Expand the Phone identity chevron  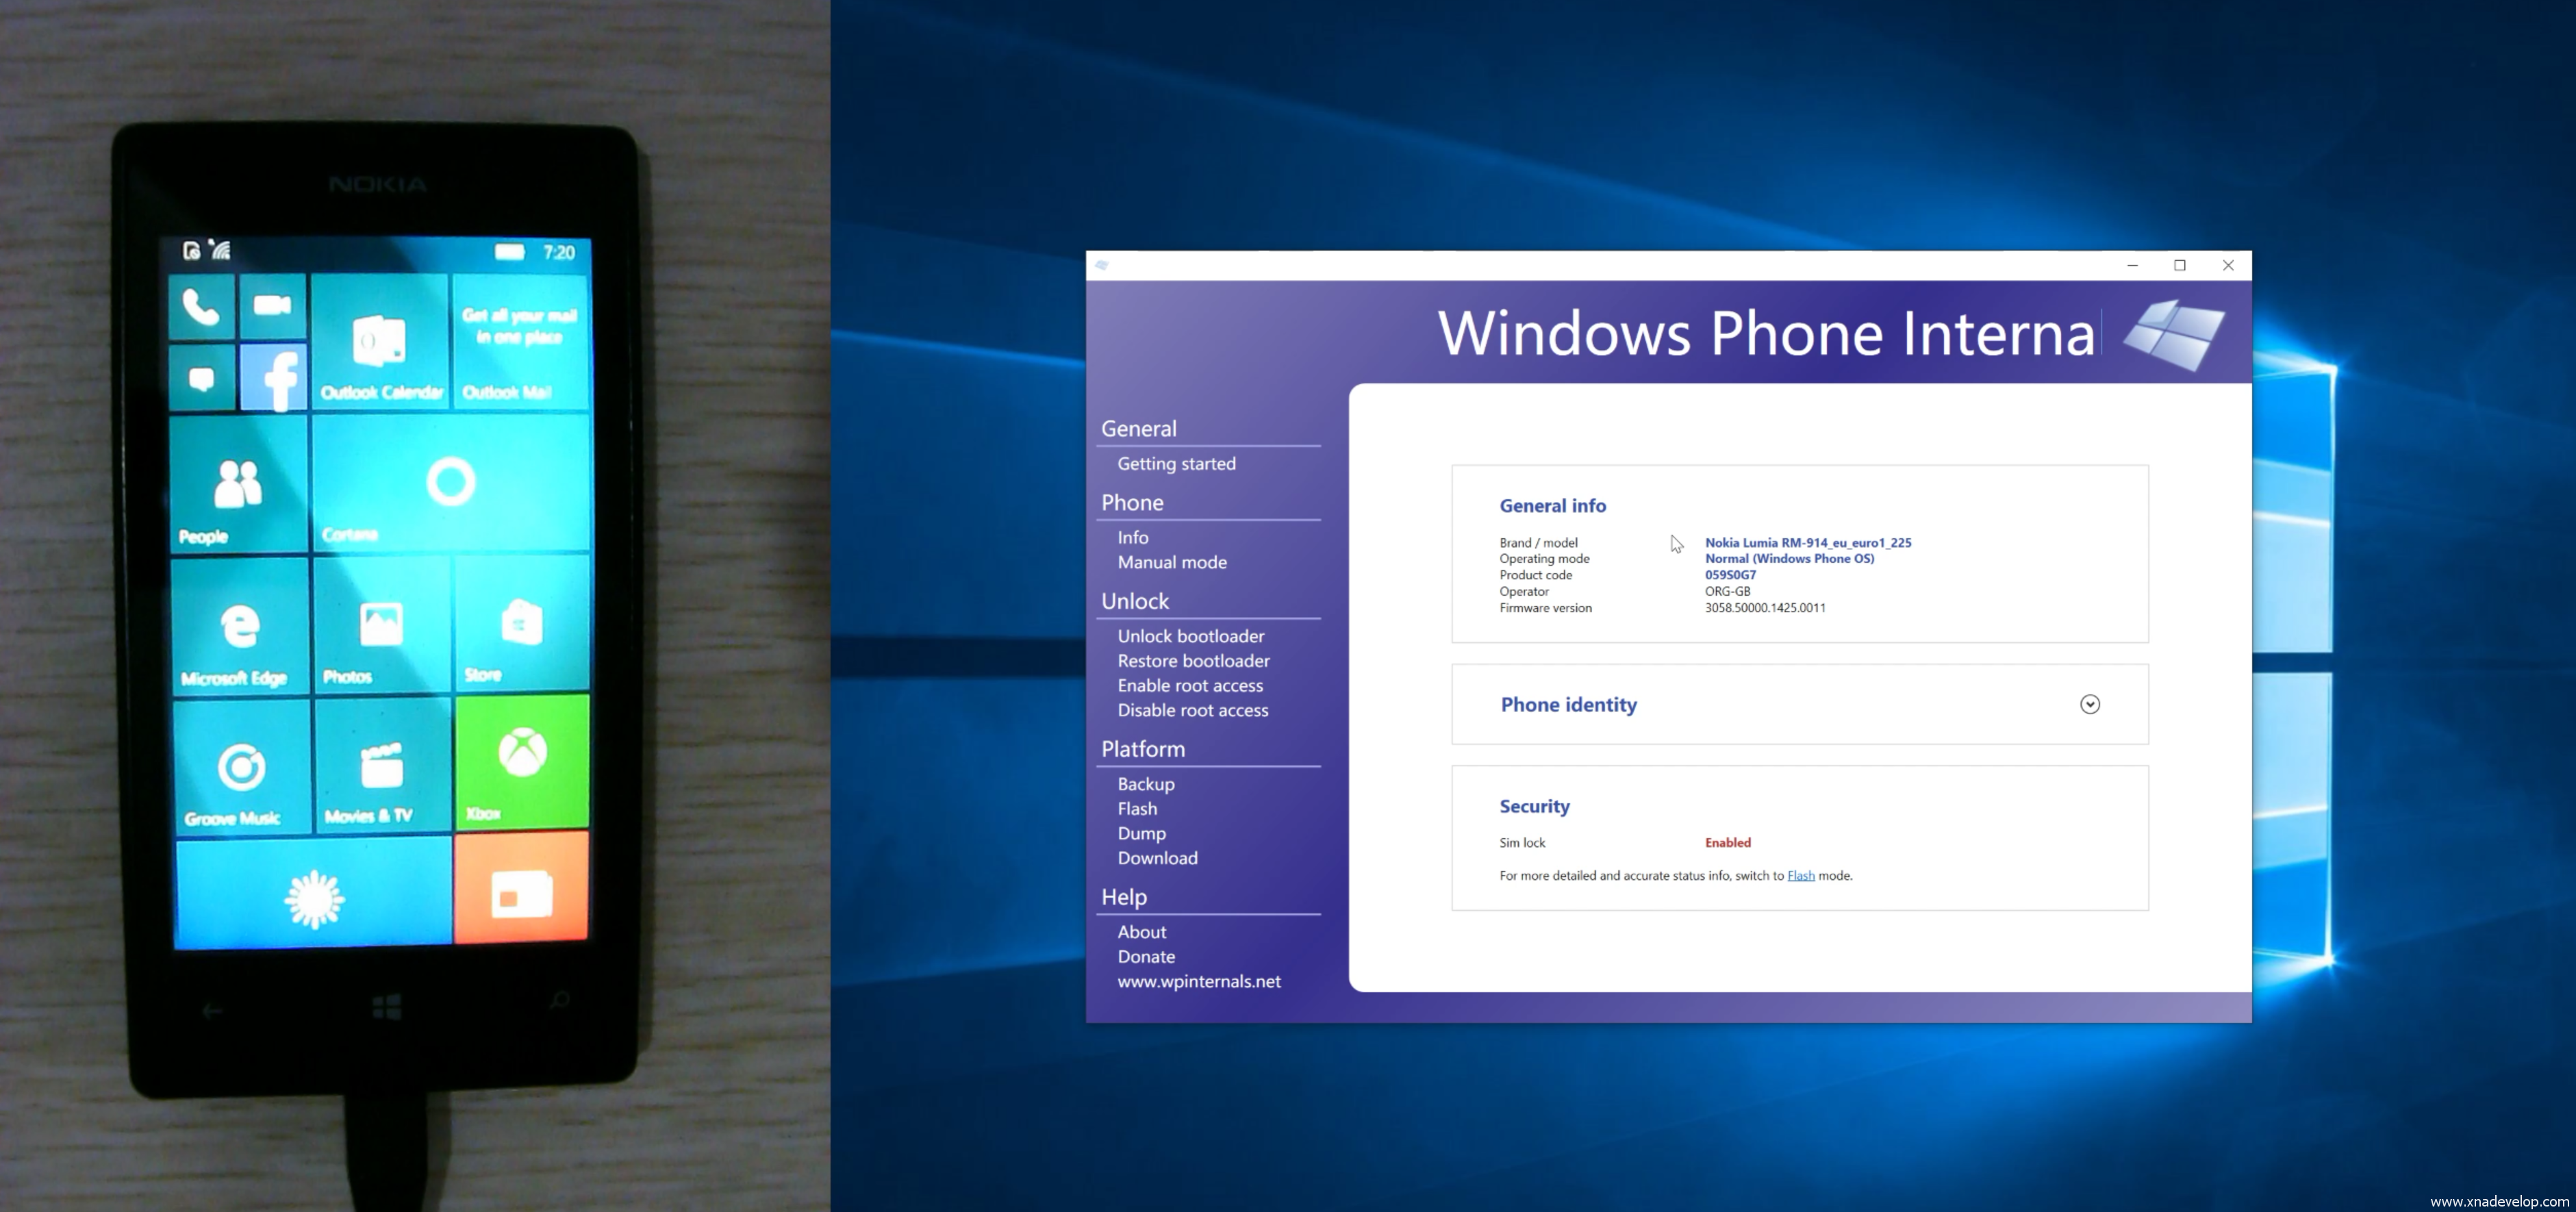pyautogui.click(x=2089, y=705)
